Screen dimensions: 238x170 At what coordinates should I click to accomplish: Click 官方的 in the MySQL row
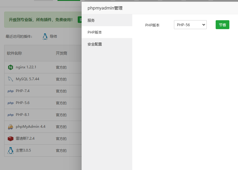tap(61, 79)
